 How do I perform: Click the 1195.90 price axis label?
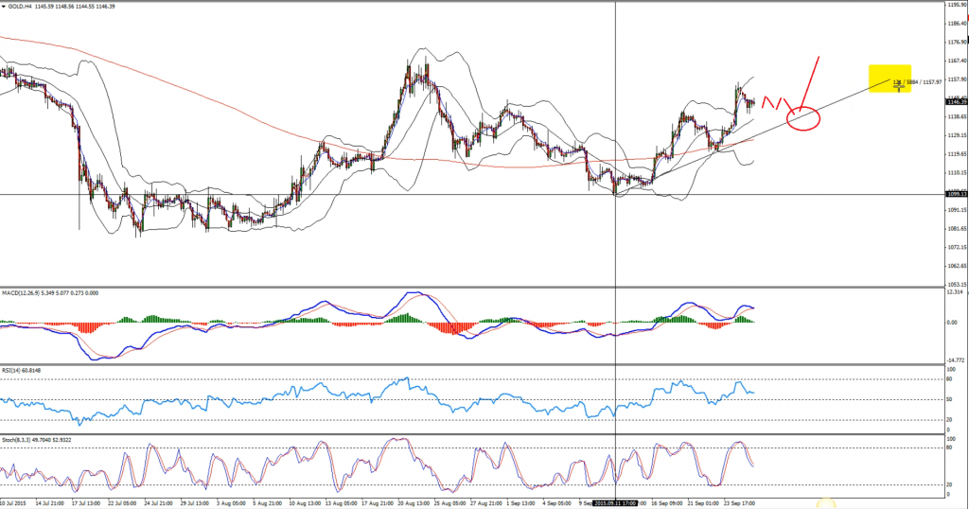click(957, 5)
